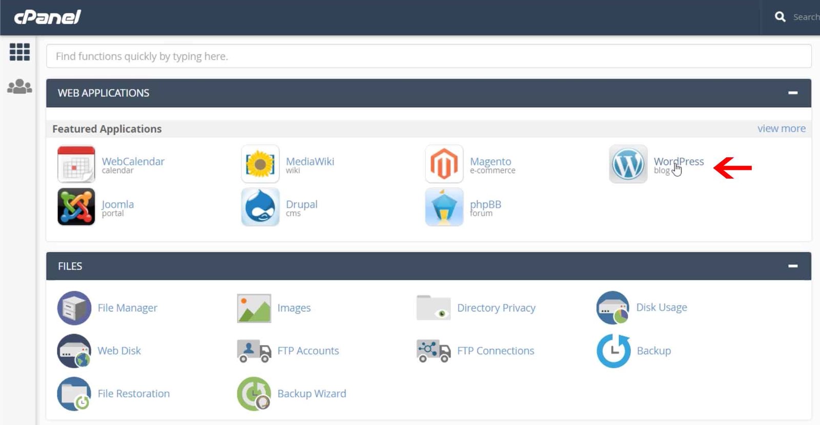Click the FILES section title
The width and height of the screenshot is (820, 425).
70,266
